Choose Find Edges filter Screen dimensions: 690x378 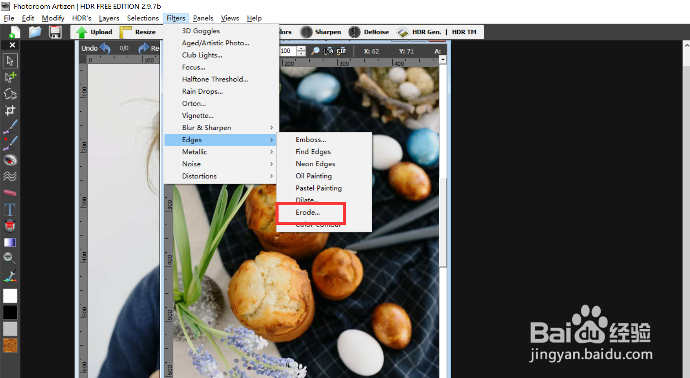coord(324,152)
